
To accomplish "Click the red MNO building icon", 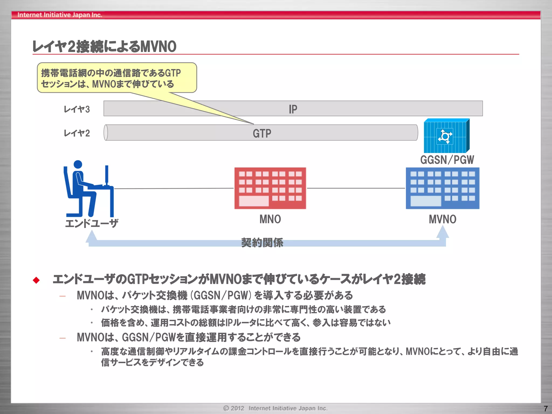I will point(270,188).
